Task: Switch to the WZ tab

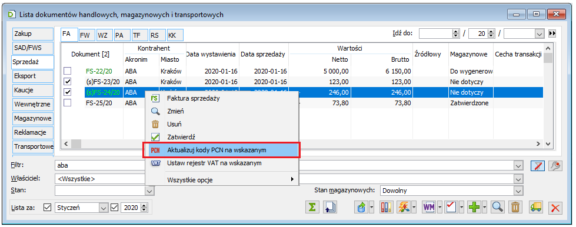Action: pos(104,35)
